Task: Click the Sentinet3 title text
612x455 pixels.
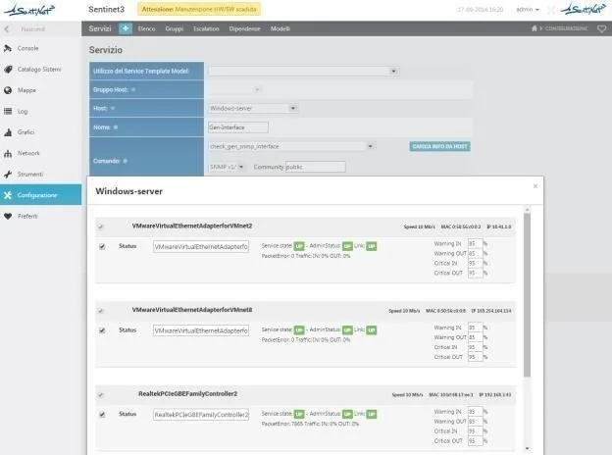Action: point(106,9)
